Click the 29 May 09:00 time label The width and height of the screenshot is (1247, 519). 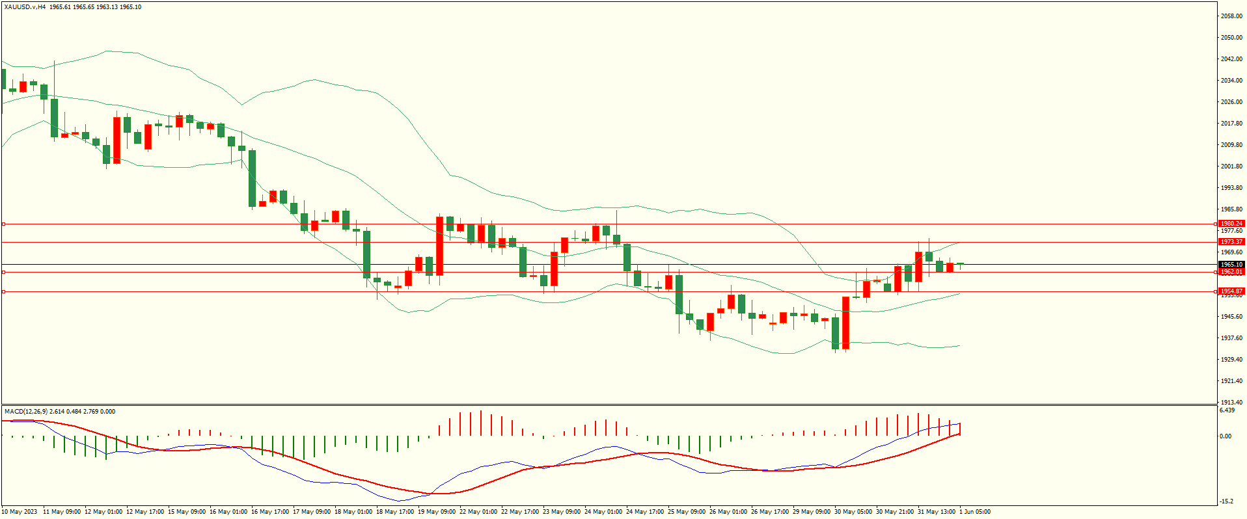811,512
